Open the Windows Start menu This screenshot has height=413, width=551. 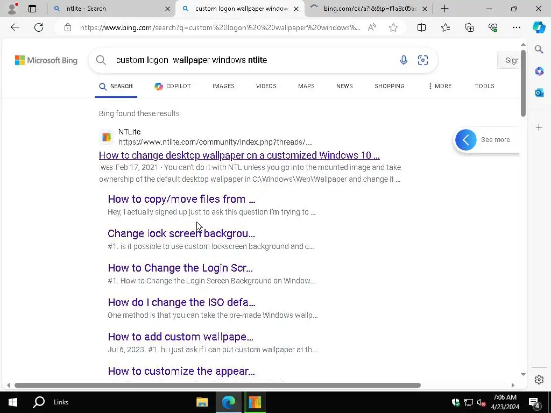(13, 402)
